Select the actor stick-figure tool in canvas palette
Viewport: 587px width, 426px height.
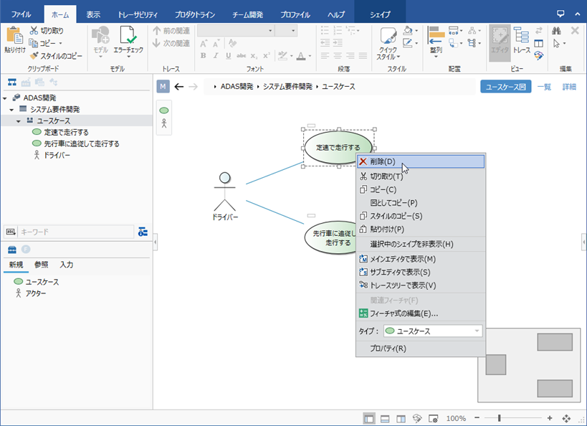point(164,123)
